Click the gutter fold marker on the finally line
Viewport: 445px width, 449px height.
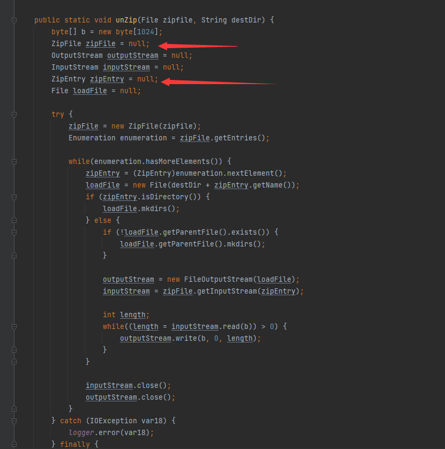14,444
